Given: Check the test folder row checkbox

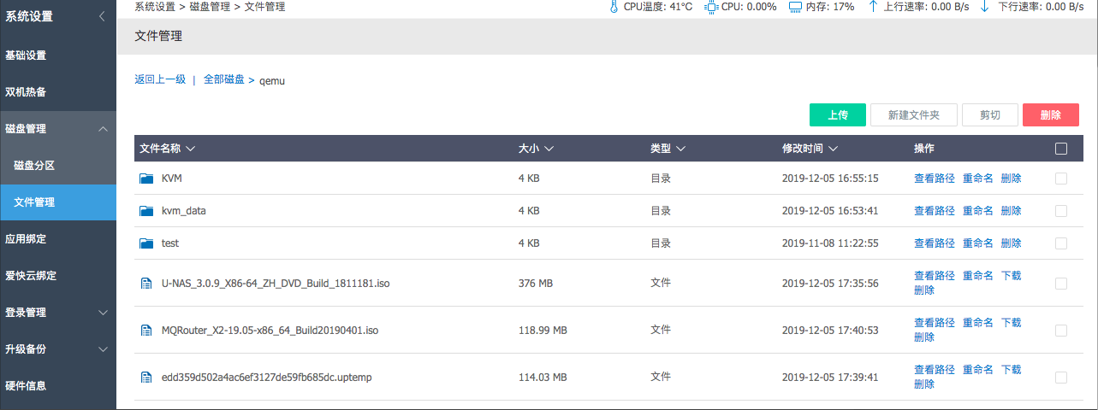Looking at the screenshot, I should 1061,243.
